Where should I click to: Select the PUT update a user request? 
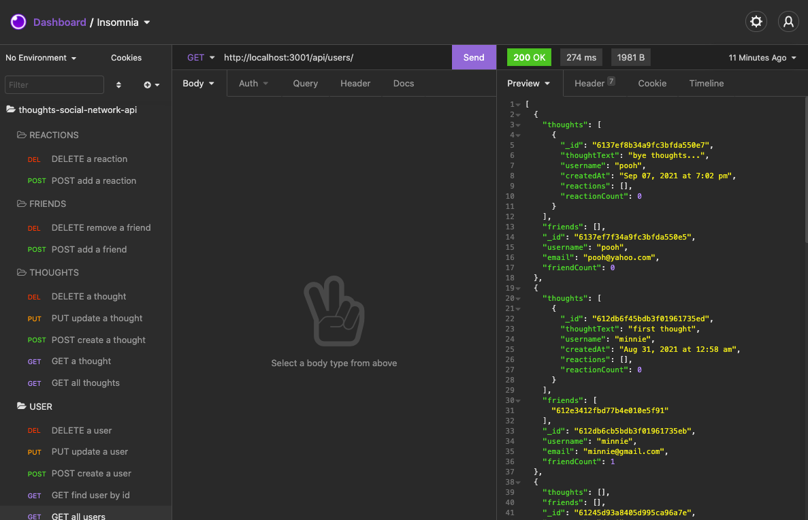86,451
